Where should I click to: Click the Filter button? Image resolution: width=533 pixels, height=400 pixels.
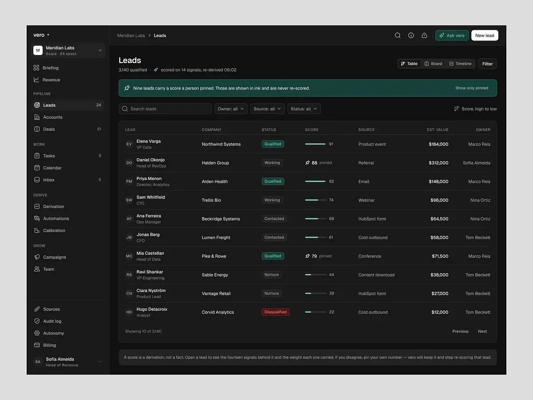click(x=488, y=64)
